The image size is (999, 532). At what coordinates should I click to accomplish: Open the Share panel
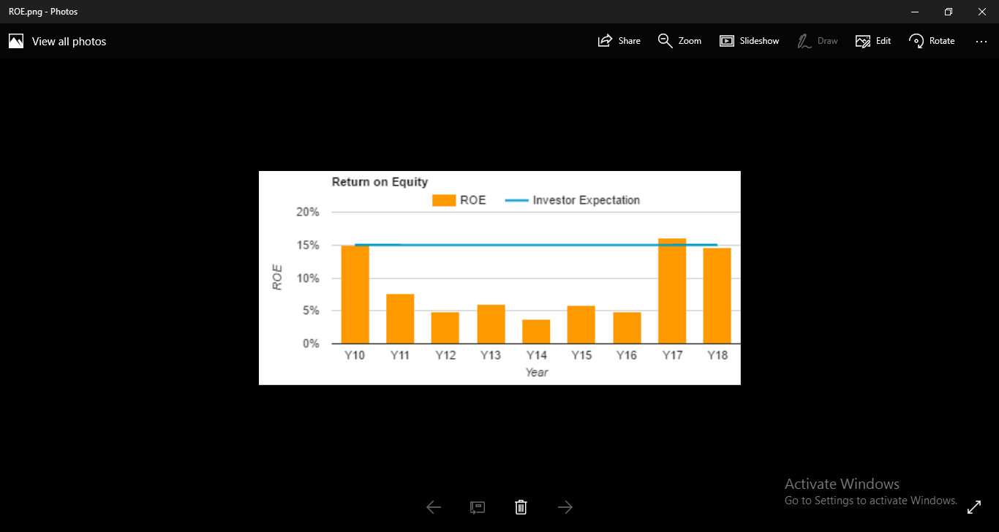coord(619,40)
